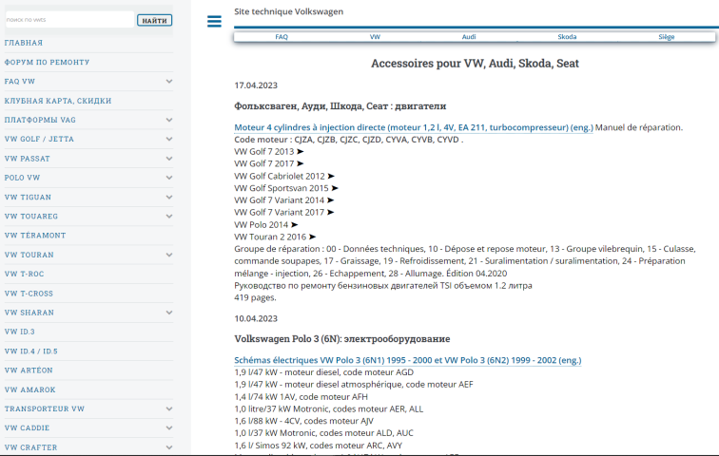Expand the VW SHARAN chevron
This screenshot has width=719, height=456.
[x=169, y=313]
